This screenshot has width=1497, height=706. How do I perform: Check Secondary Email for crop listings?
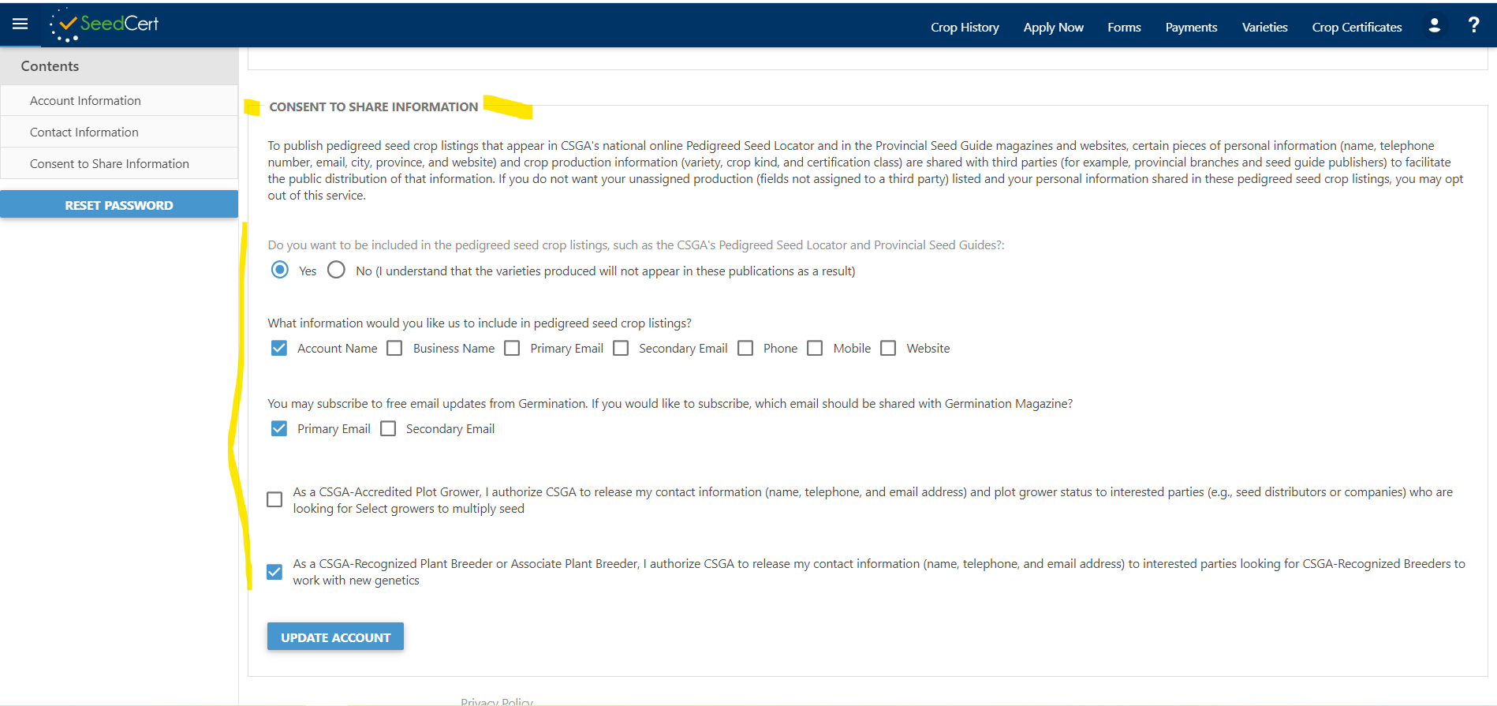(x=621, y=348)
